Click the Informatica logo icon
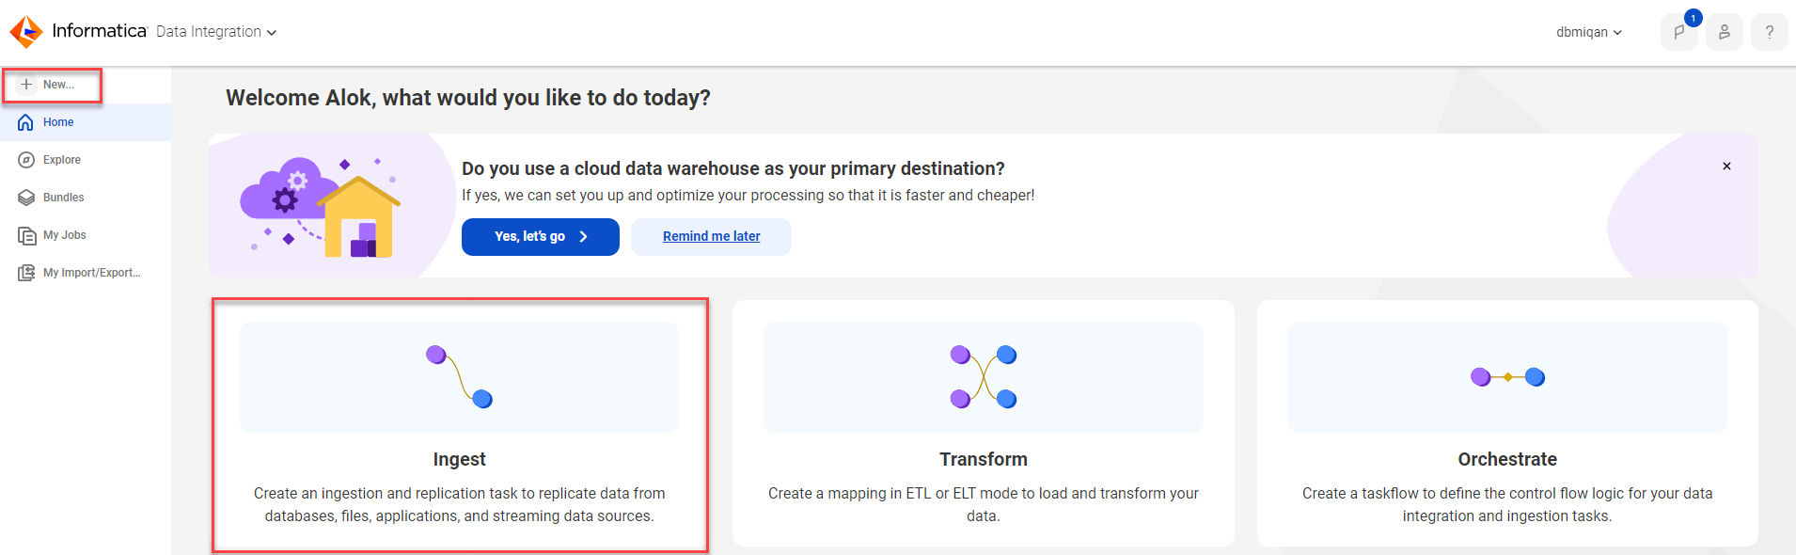This screenshot has width=1796, height=555. [26, 31]
